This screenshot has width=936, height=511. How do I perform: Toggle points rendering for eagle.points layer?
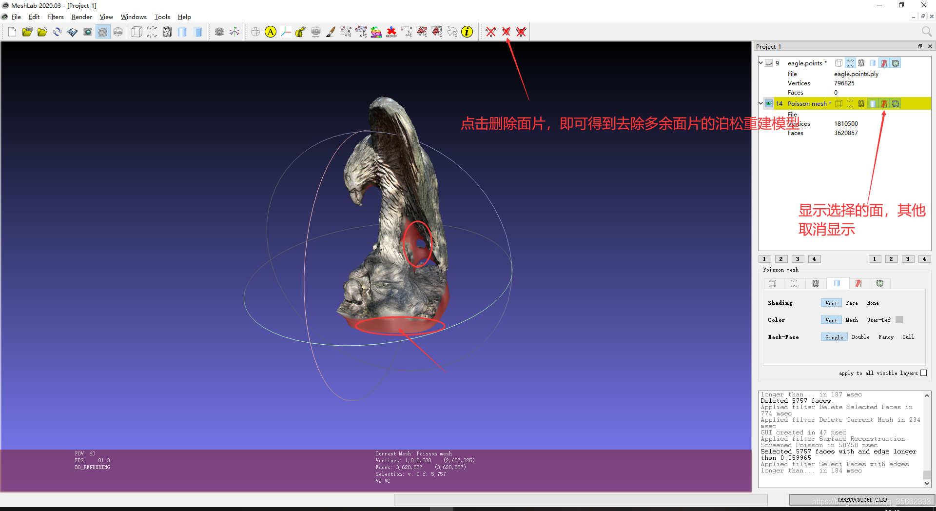point(850,63)
